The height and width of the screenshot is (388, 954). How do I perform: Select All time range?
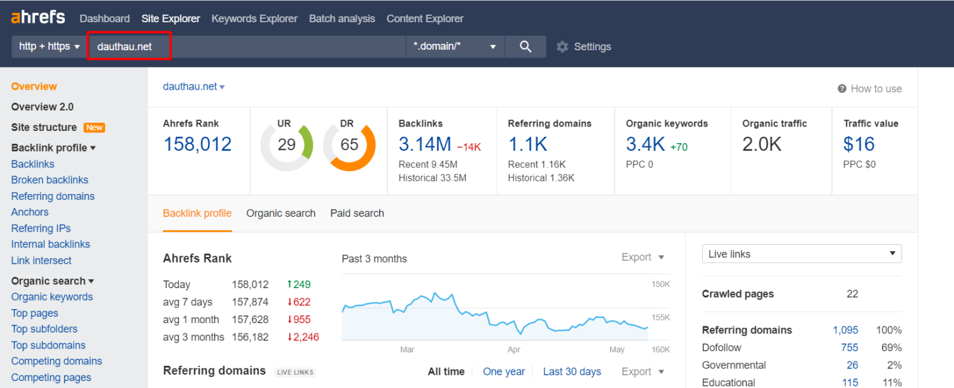point(446,371)
